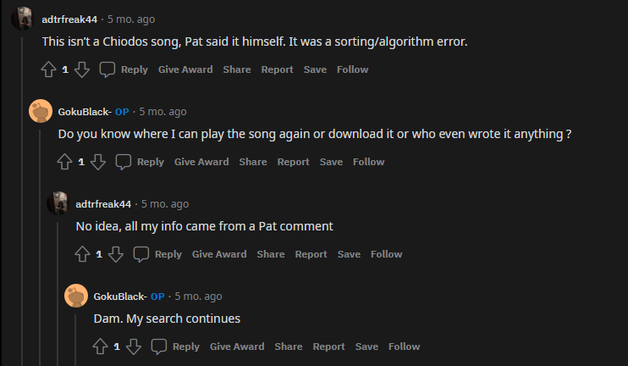
Task: Upvote GokuBlack-'s question about downloading the song
Action: (64, 162)
